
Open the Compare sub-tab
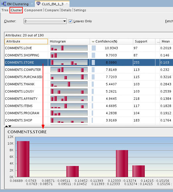click(52, 10)
